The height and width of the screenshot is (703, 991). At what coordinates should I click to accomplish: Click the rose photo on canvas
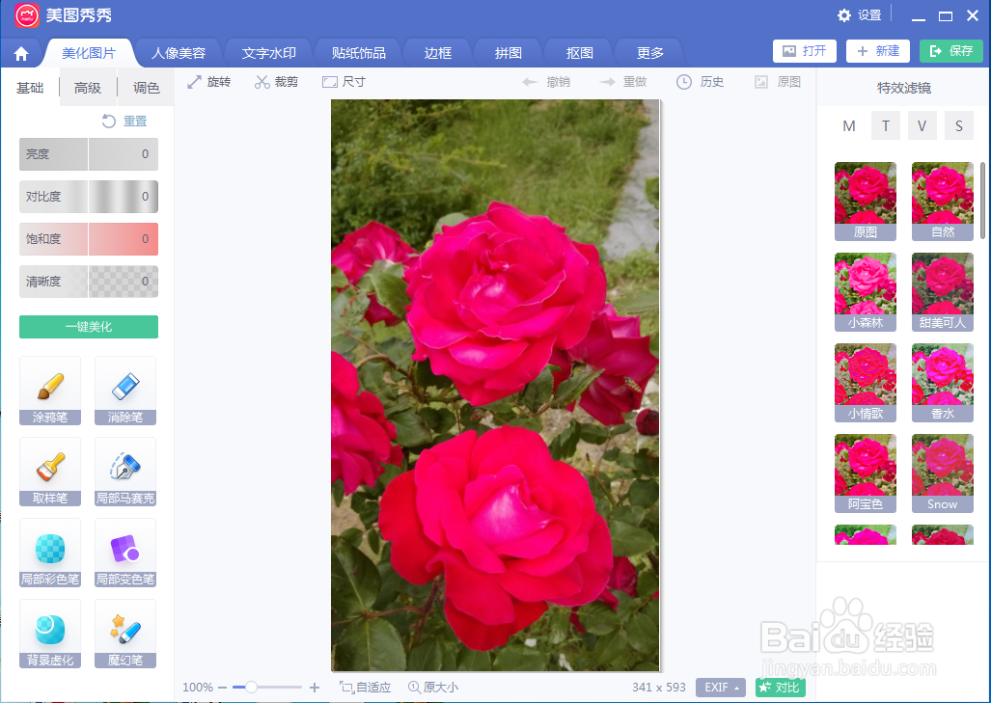(495, 385)
